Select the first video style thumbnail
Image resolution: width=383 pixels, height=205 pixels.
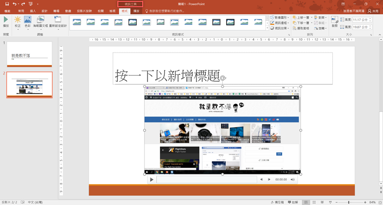77,22
